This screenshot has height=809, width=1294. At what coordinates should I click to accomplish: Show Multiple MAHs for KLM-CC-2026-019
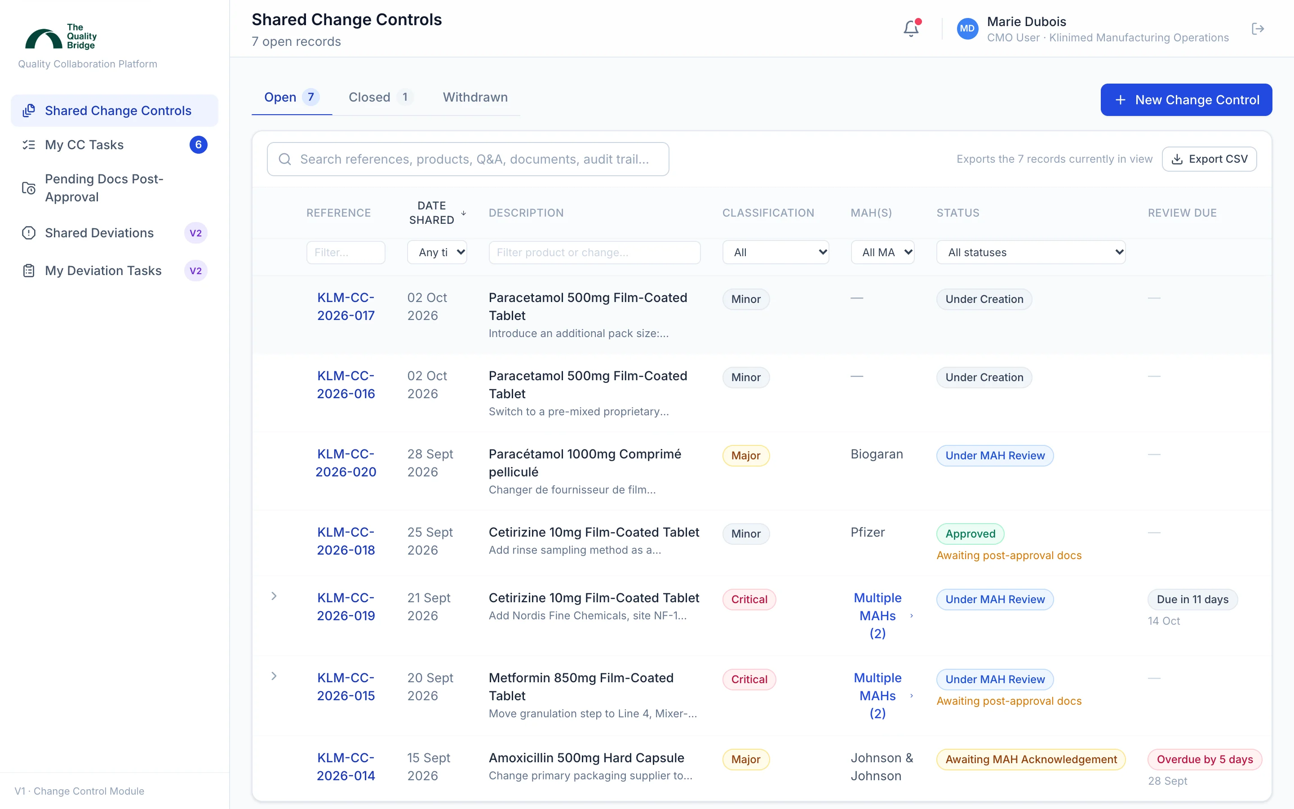coord(882,615)
